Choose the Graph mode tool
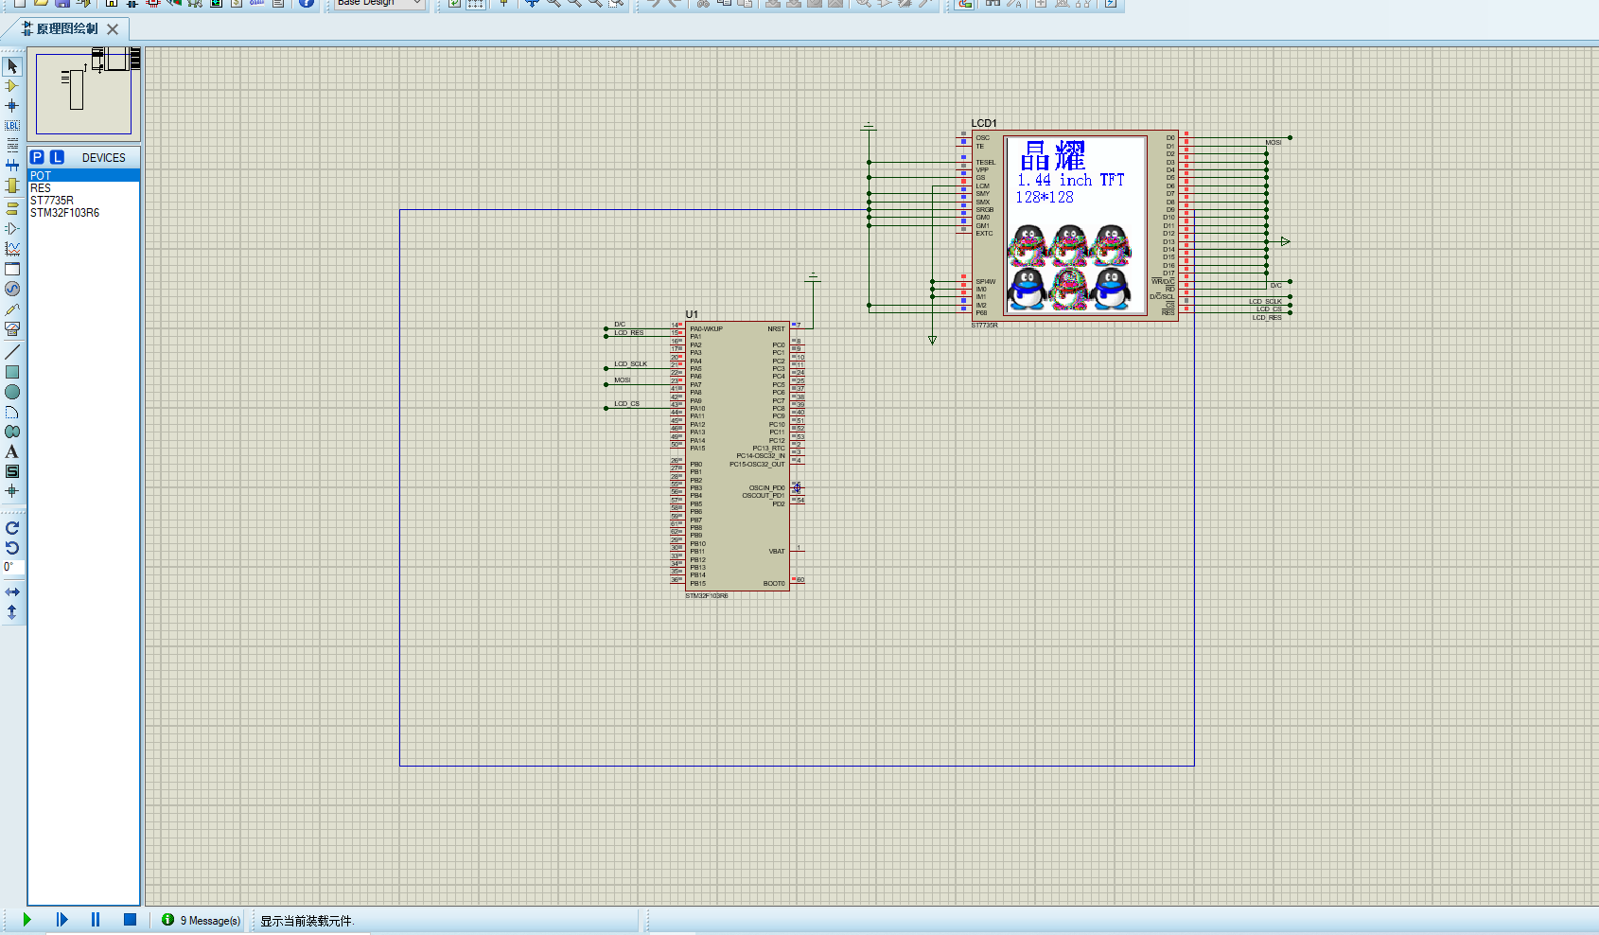The image size is (1599, 935). click(x=12, y=249)
